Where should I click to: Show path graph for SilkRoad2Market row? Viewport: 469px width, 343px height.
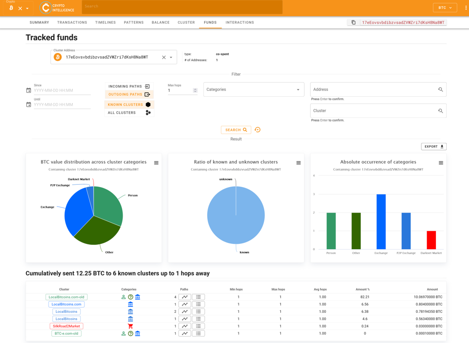[x=185, y=326]
